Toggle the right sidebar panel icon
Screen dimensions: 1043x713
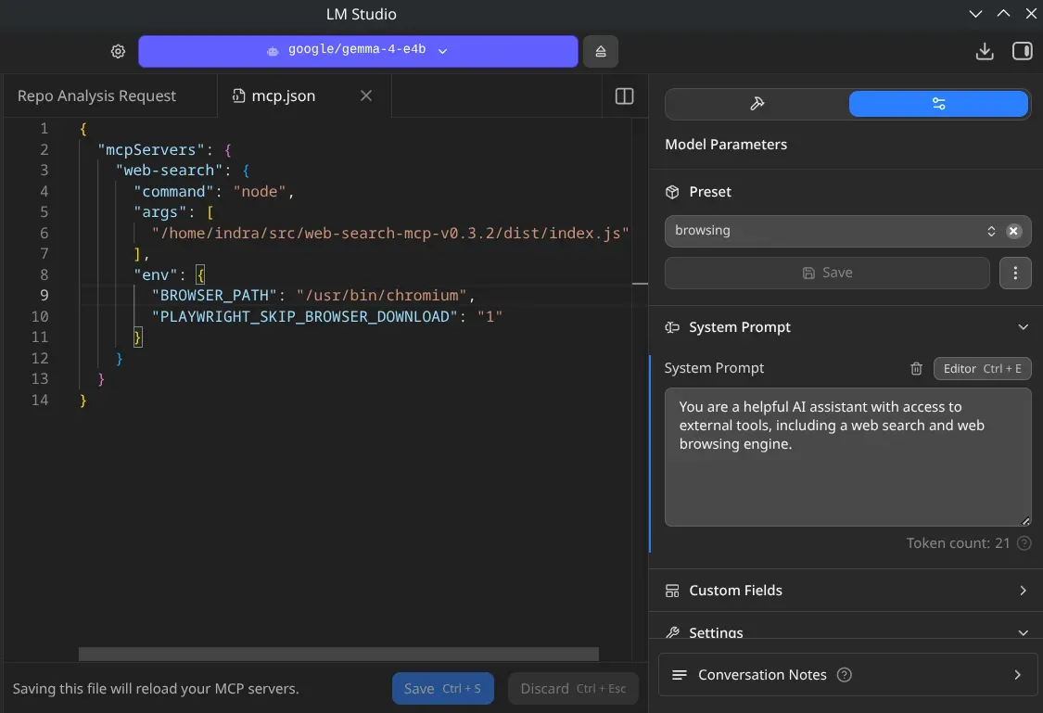click(1022, 51)
